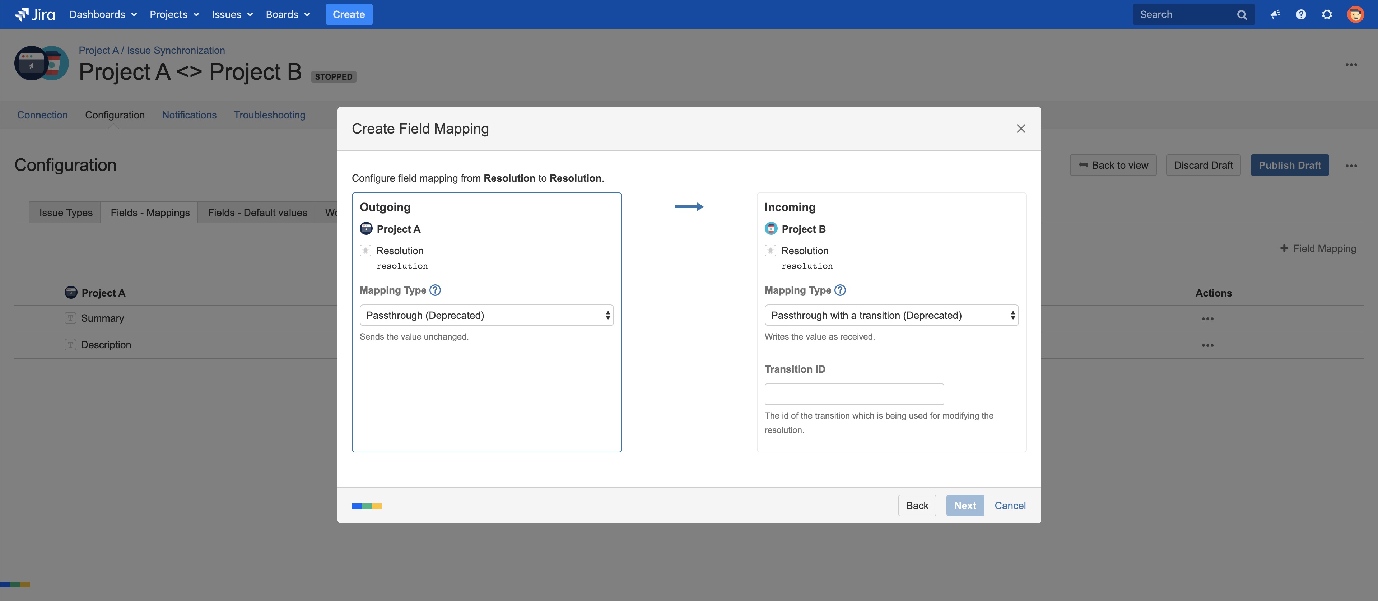Image resolution: width=1378 pixels, height=601 pixels.
Task: Open the Description row actions ellipsis
Action: [1207, 345]
